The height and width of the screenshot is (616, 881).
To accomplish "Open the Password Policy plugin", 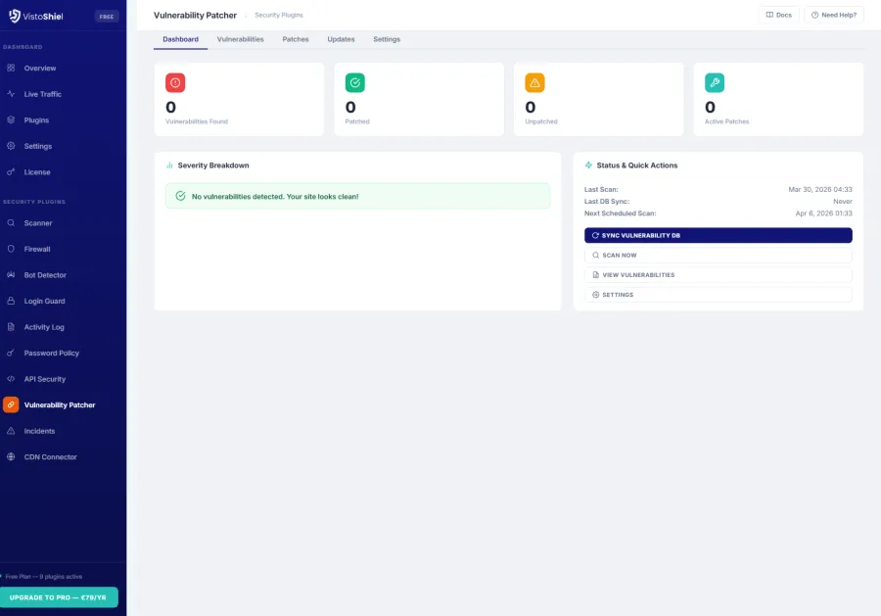I will 51,353.
